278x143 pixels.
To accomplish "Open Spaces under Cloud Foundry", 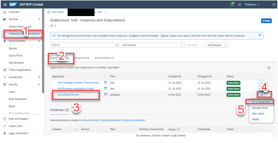I will (13, 48).
